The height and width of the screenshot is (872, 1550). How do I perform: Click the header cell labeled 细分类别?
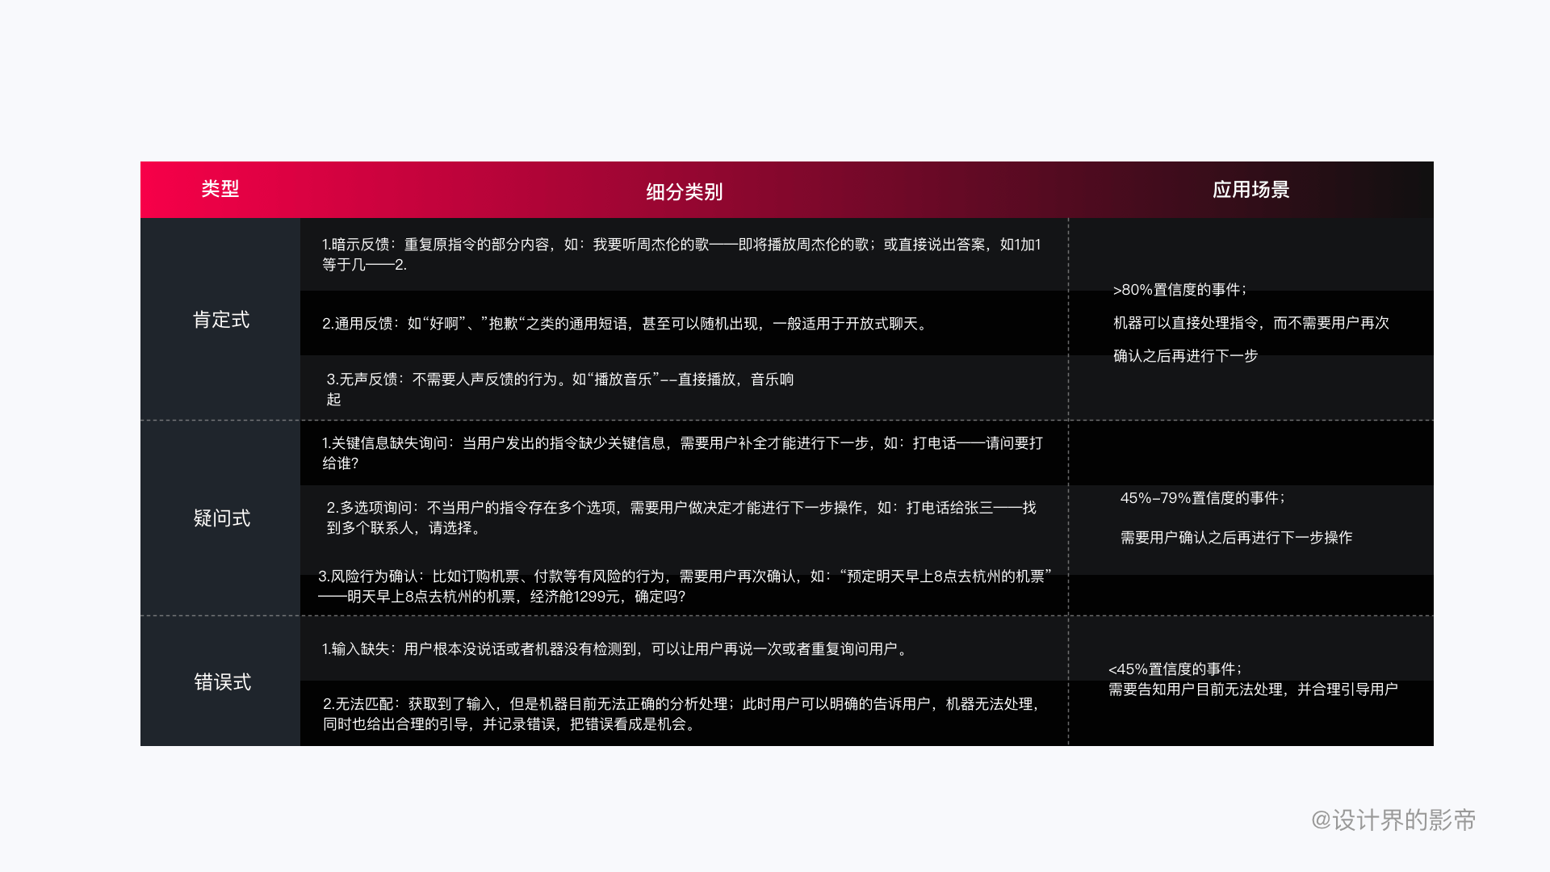point(684,191)
